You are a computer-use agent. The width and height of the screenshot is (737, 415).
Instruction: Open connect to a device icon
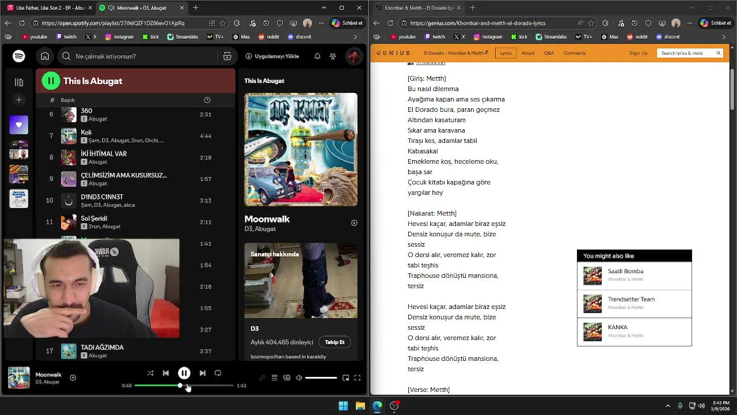[287, 378]
